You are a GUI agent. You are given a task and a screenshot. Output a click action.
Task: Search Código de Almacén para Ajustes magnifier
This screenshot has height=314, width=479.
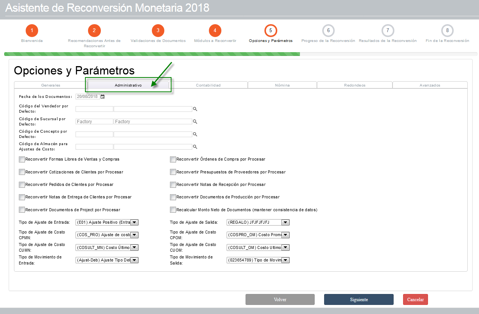[195, 147]
